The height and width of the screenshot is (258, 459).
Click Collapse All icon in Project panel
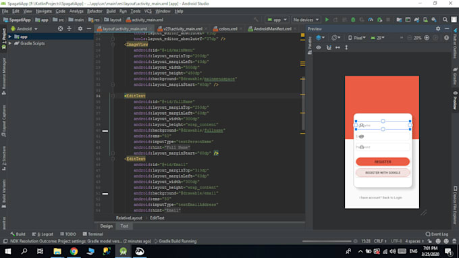pyautogui.click(x=70, y=28)
